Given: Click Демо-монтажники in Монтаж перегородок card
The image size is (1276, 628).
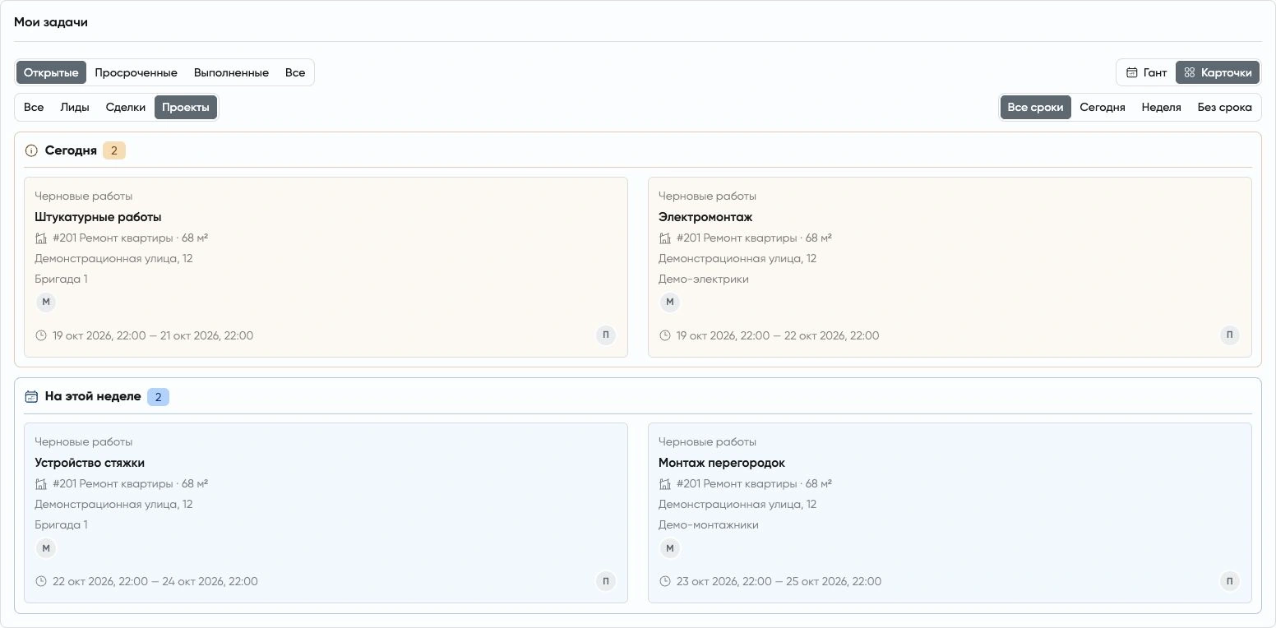Looking at the screenshot, I should click(709, 524).
